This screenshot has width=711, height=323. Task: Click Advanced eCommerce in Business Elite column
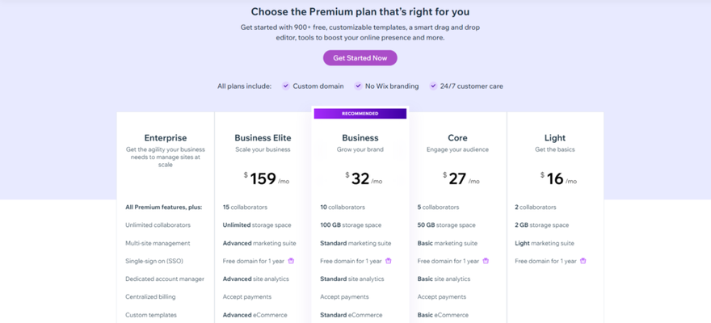255,315
